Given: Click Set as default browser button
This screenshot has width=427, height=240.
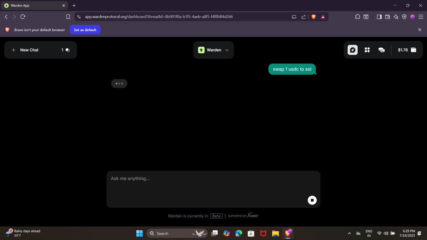Looking at the screenshot, I should point(85,30).
